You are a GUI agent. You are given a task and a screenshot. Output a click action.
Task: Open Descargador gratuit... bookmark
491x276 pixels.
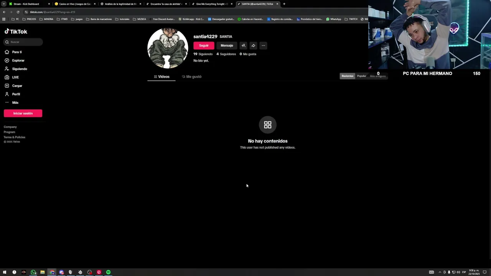tap(221, 19)
